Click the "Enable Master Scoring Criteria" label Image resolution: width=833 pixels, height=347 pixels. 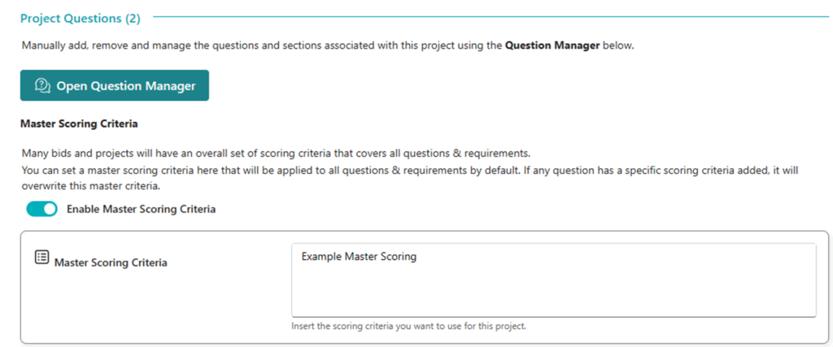pos(141,209)
